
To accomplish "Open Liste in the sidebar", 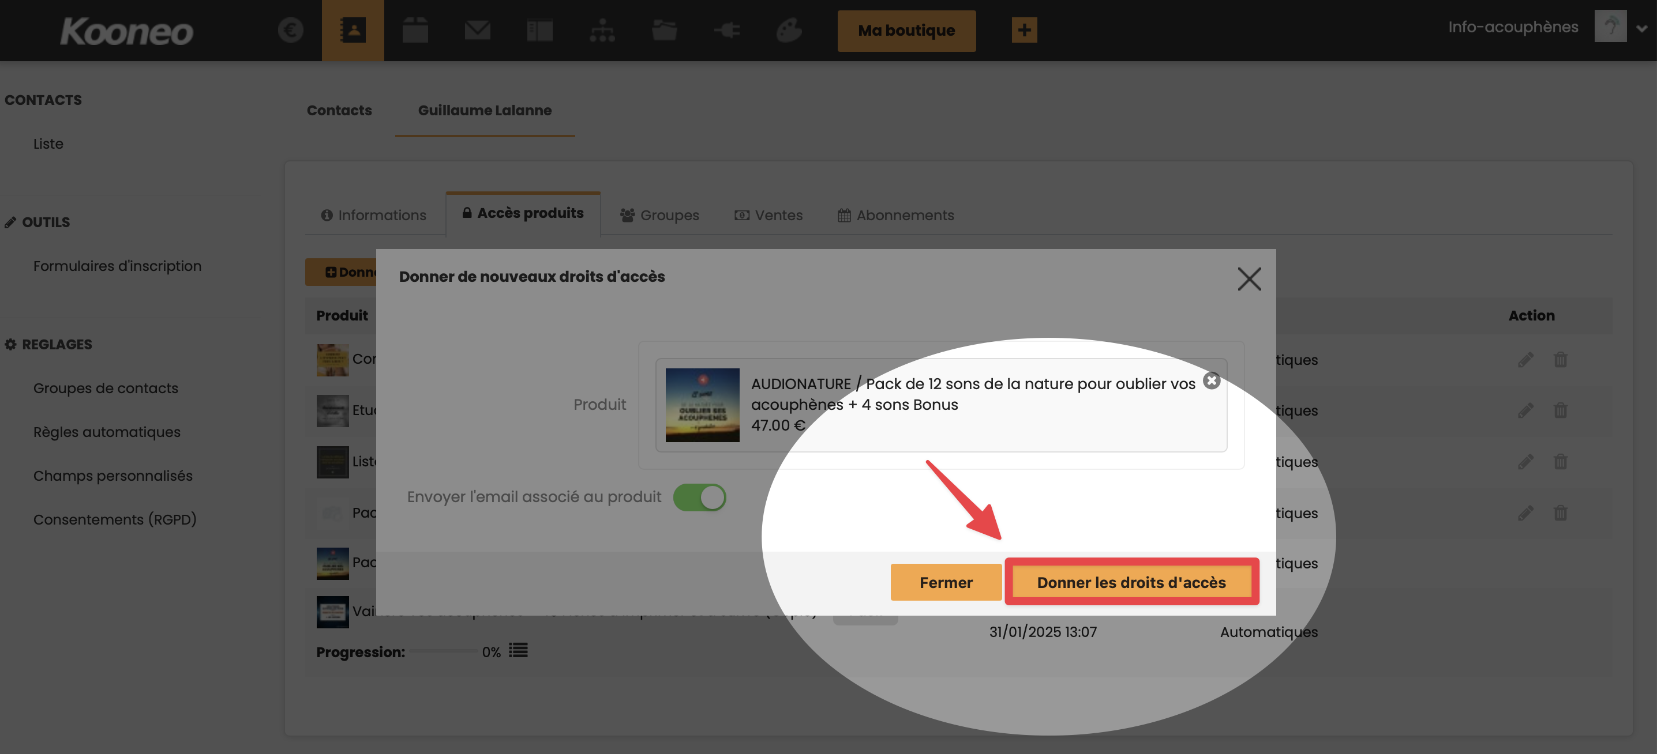I will click(x=48, y=144).
